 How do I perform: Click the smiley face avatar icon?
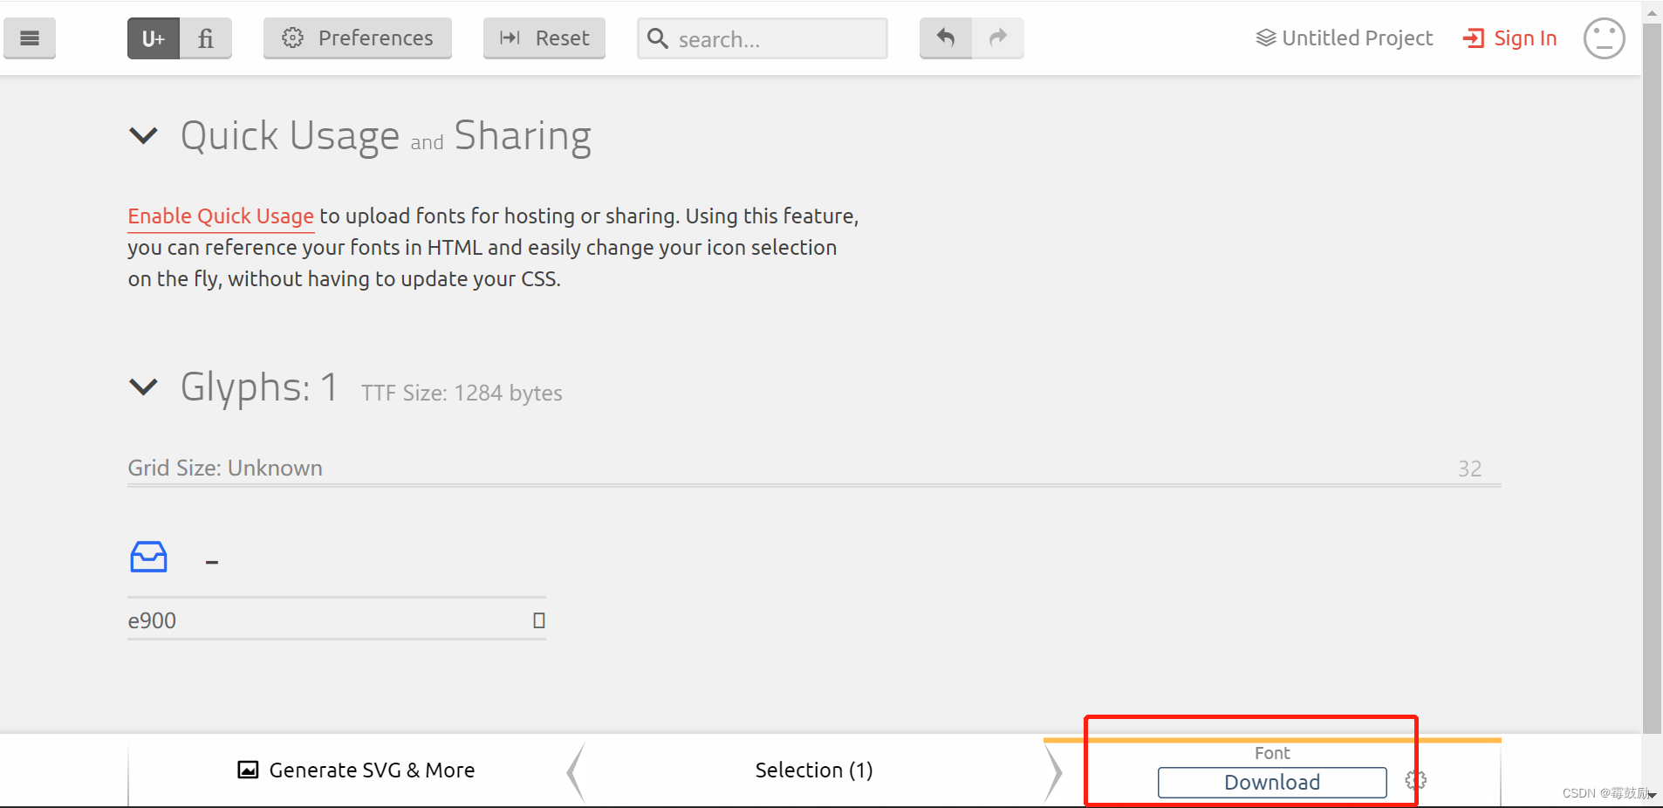pyautogui.click(x=1604, y=38)
